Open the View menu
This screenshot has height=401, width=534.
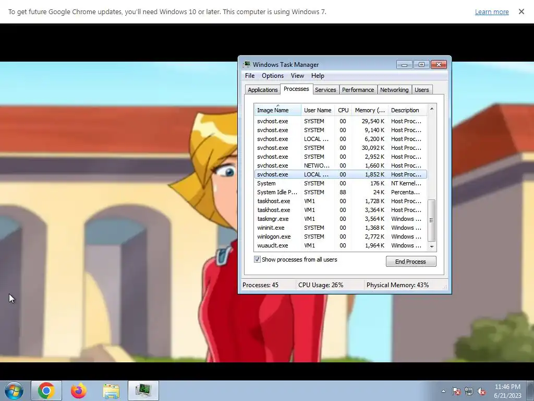click(297, 76)
